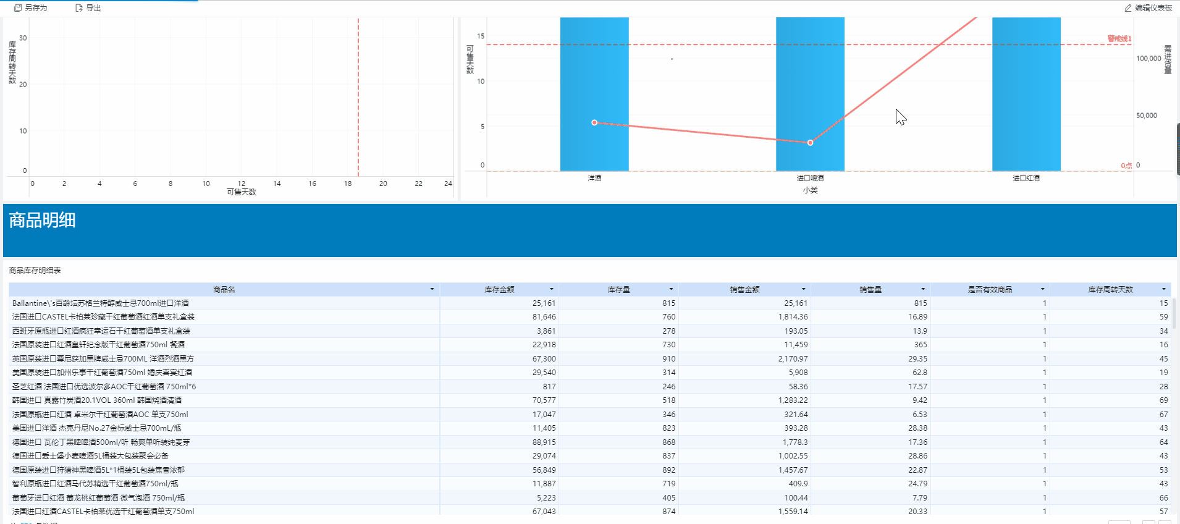The width and height of the screenshot is (1180, 524).
Task: Open the 是否有效商品 column dropdown
Action: coord(1042,289)
